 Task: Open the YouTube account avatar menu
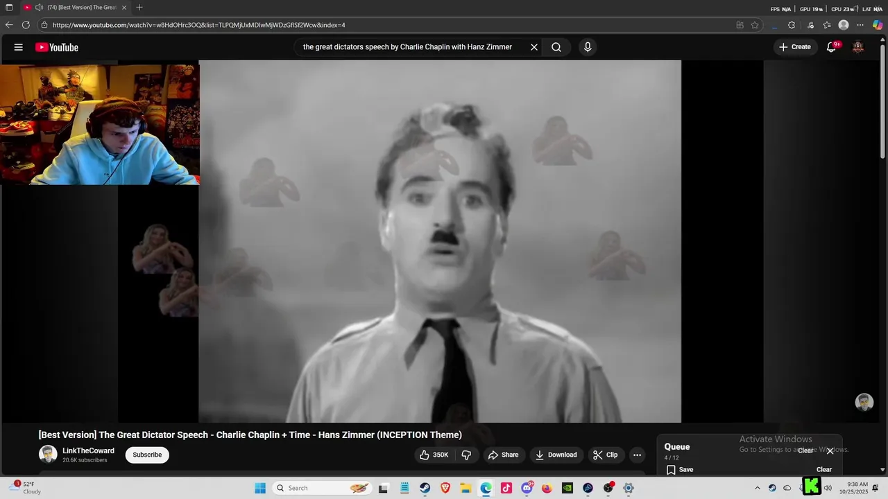click(x=858, y=47)
